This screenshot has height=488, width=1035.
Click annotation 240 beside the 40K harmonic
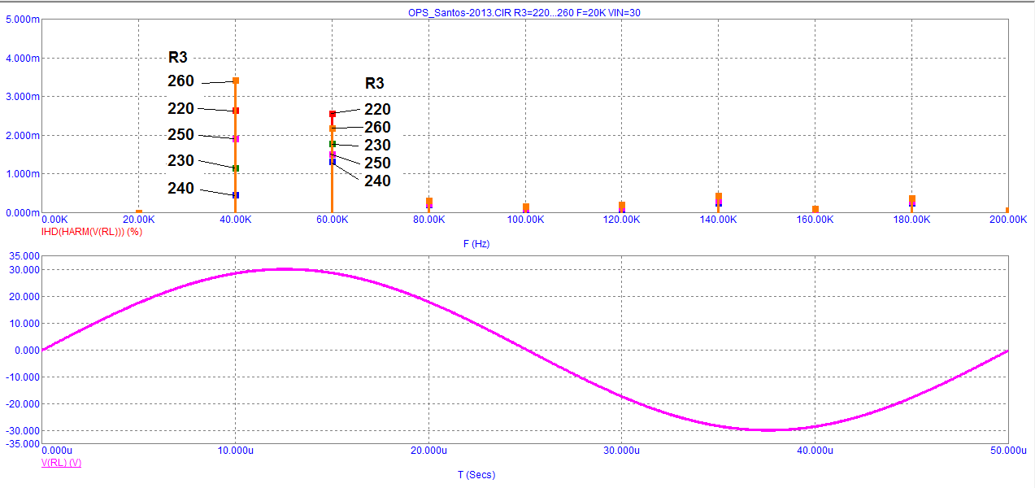pyautogui.click(x=180, y=189)
